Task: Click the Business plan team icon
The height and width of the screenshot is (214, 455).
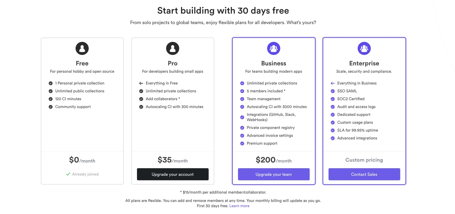Action: click(x=274, y=48)
